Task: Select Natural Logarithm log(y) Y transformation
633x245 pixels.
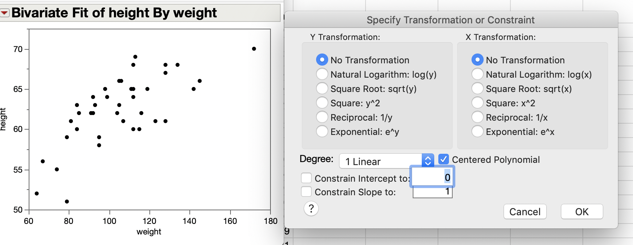Action: (x=322, y=74)
